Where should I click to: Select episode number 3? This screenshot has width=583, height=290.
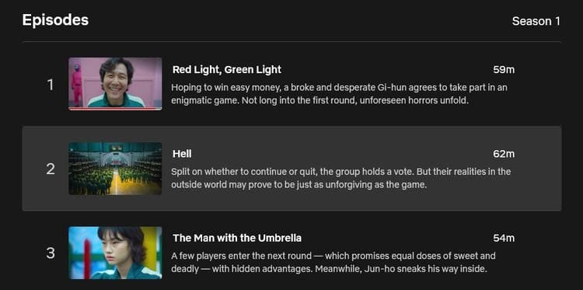coord(51,253)
